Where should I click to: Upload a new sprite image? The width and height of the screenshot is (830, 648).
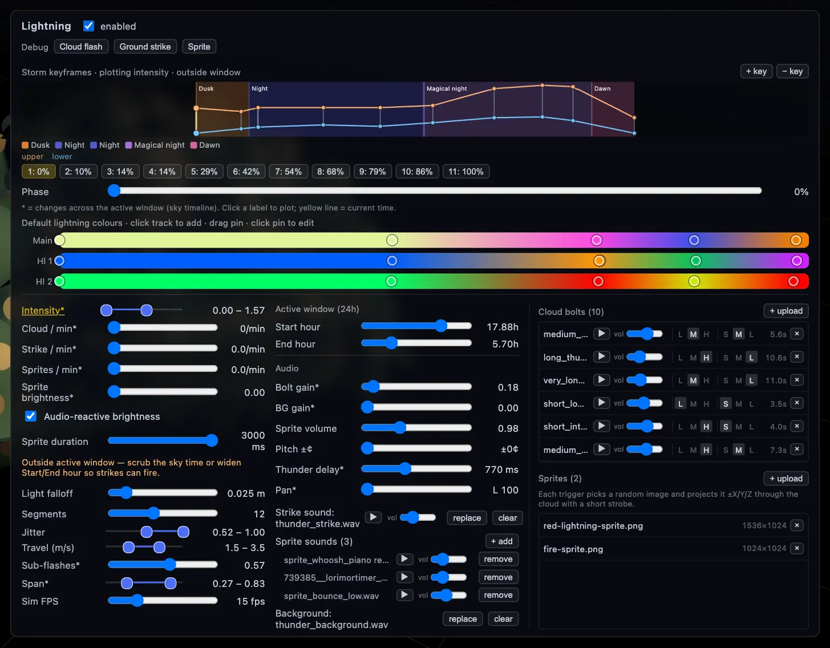786,479
